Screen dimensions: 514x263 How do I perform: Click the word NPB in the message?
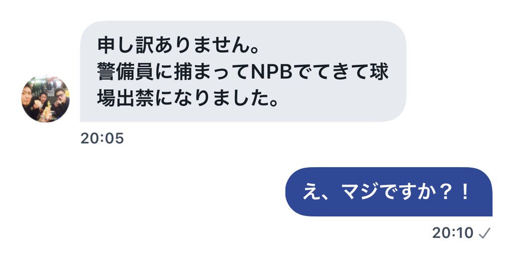coord(272,72)
